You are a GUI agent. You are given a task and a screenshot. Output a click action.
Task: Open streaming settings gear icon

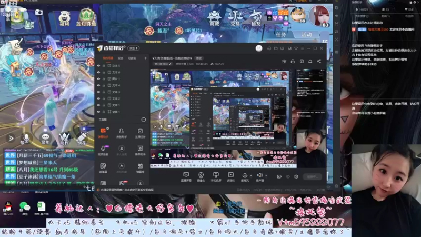coord(296,176)
